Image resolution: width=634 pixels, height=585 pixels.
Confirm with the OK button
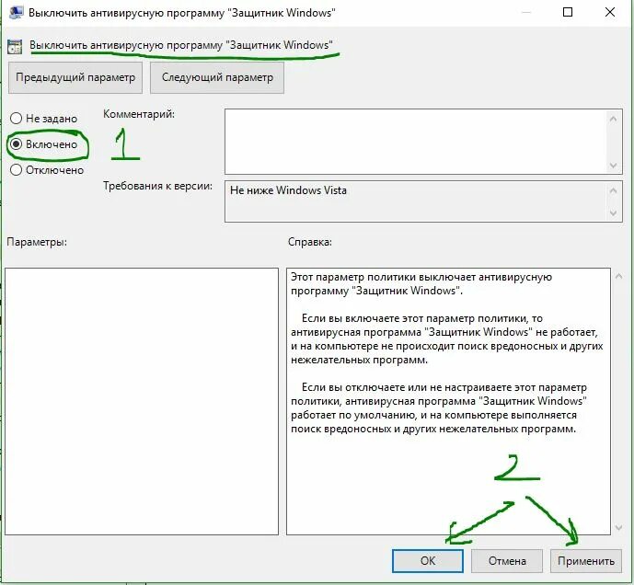[x=428, y=561]
